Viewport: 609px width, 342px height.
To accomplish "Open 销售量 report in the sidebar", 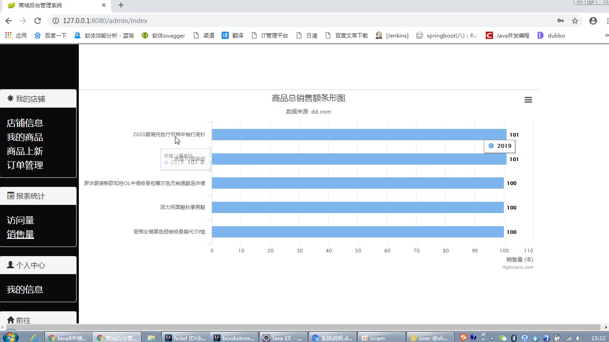I will tap(20, 234).
